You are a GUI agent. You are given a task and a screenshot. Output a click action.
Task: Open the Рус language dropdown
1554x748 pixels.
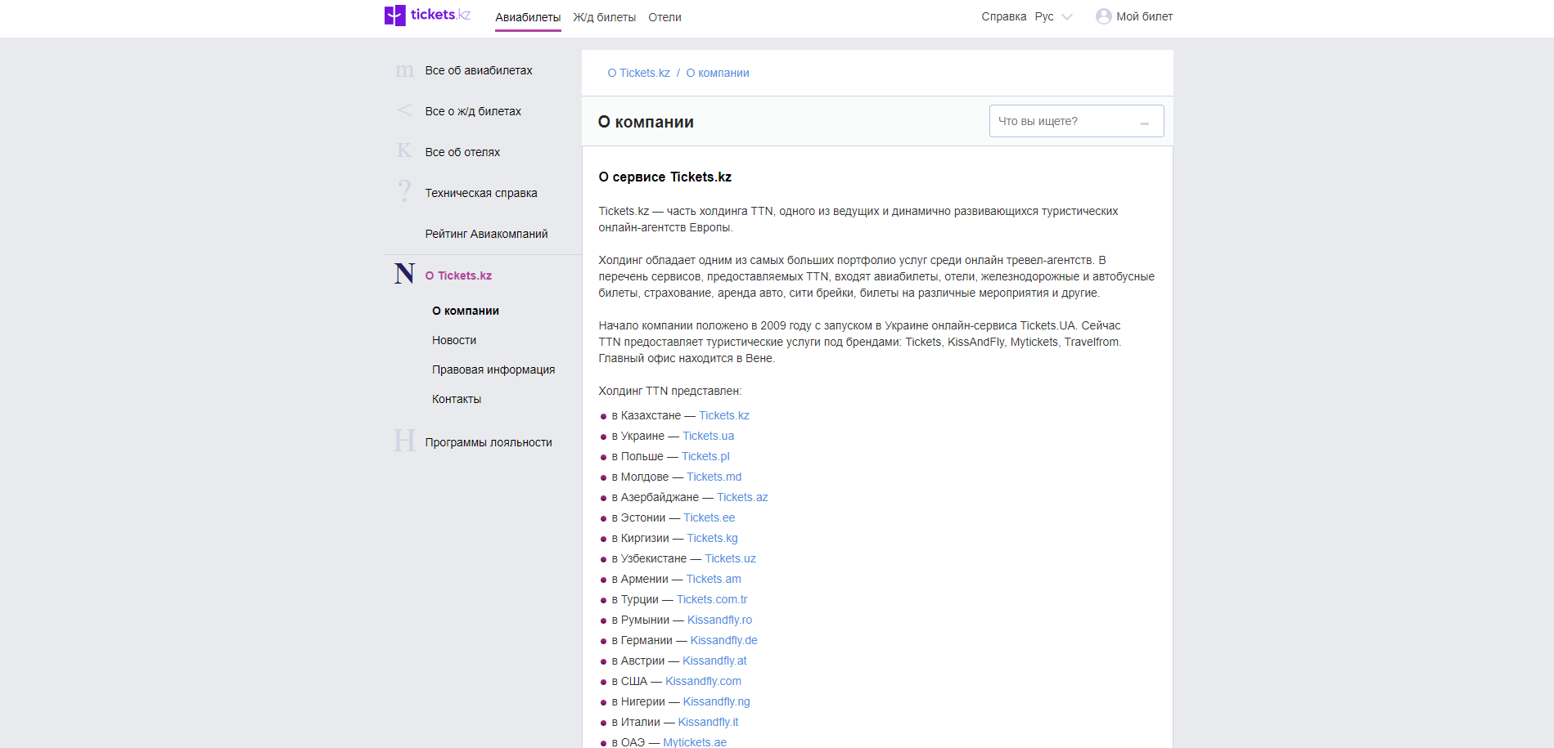(x=1054, y=16)
